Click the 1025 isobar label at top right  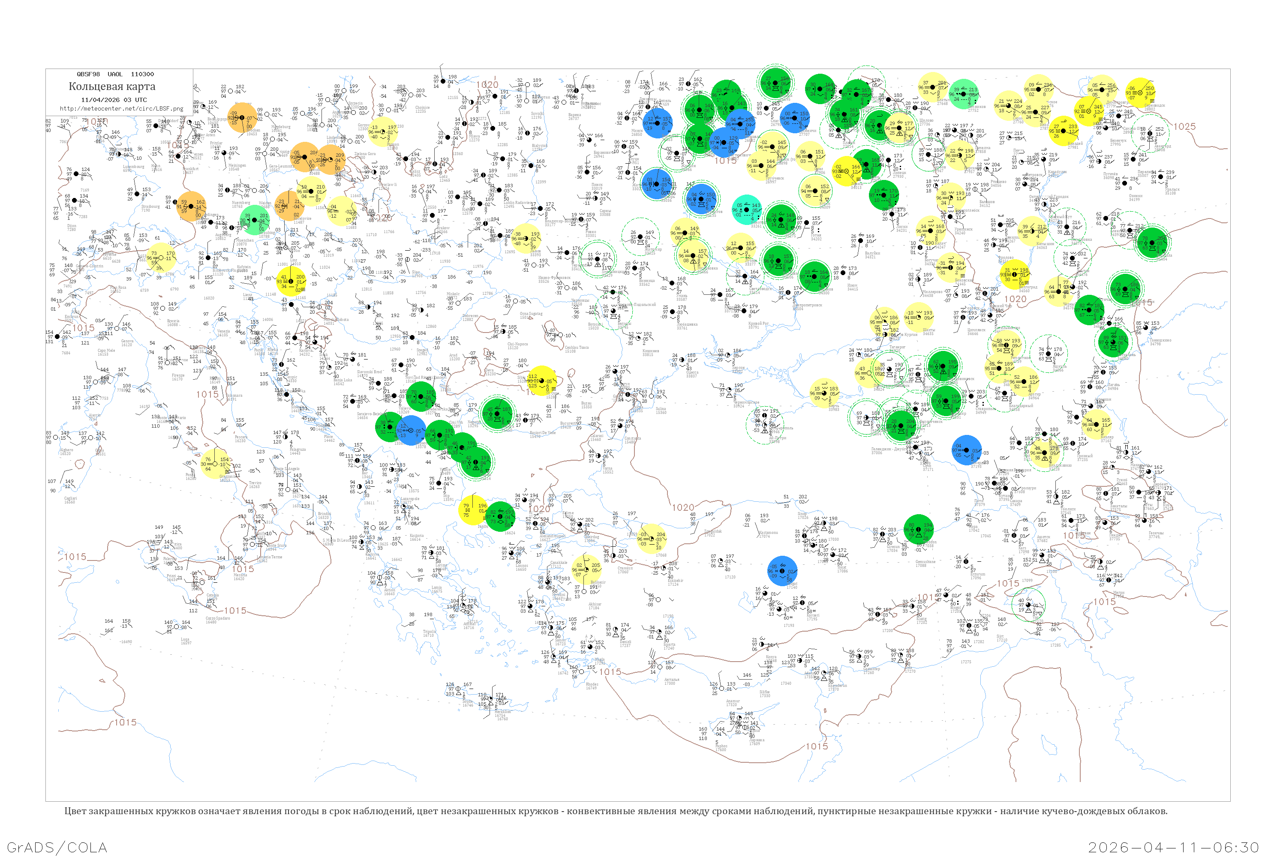point(1184,126)
